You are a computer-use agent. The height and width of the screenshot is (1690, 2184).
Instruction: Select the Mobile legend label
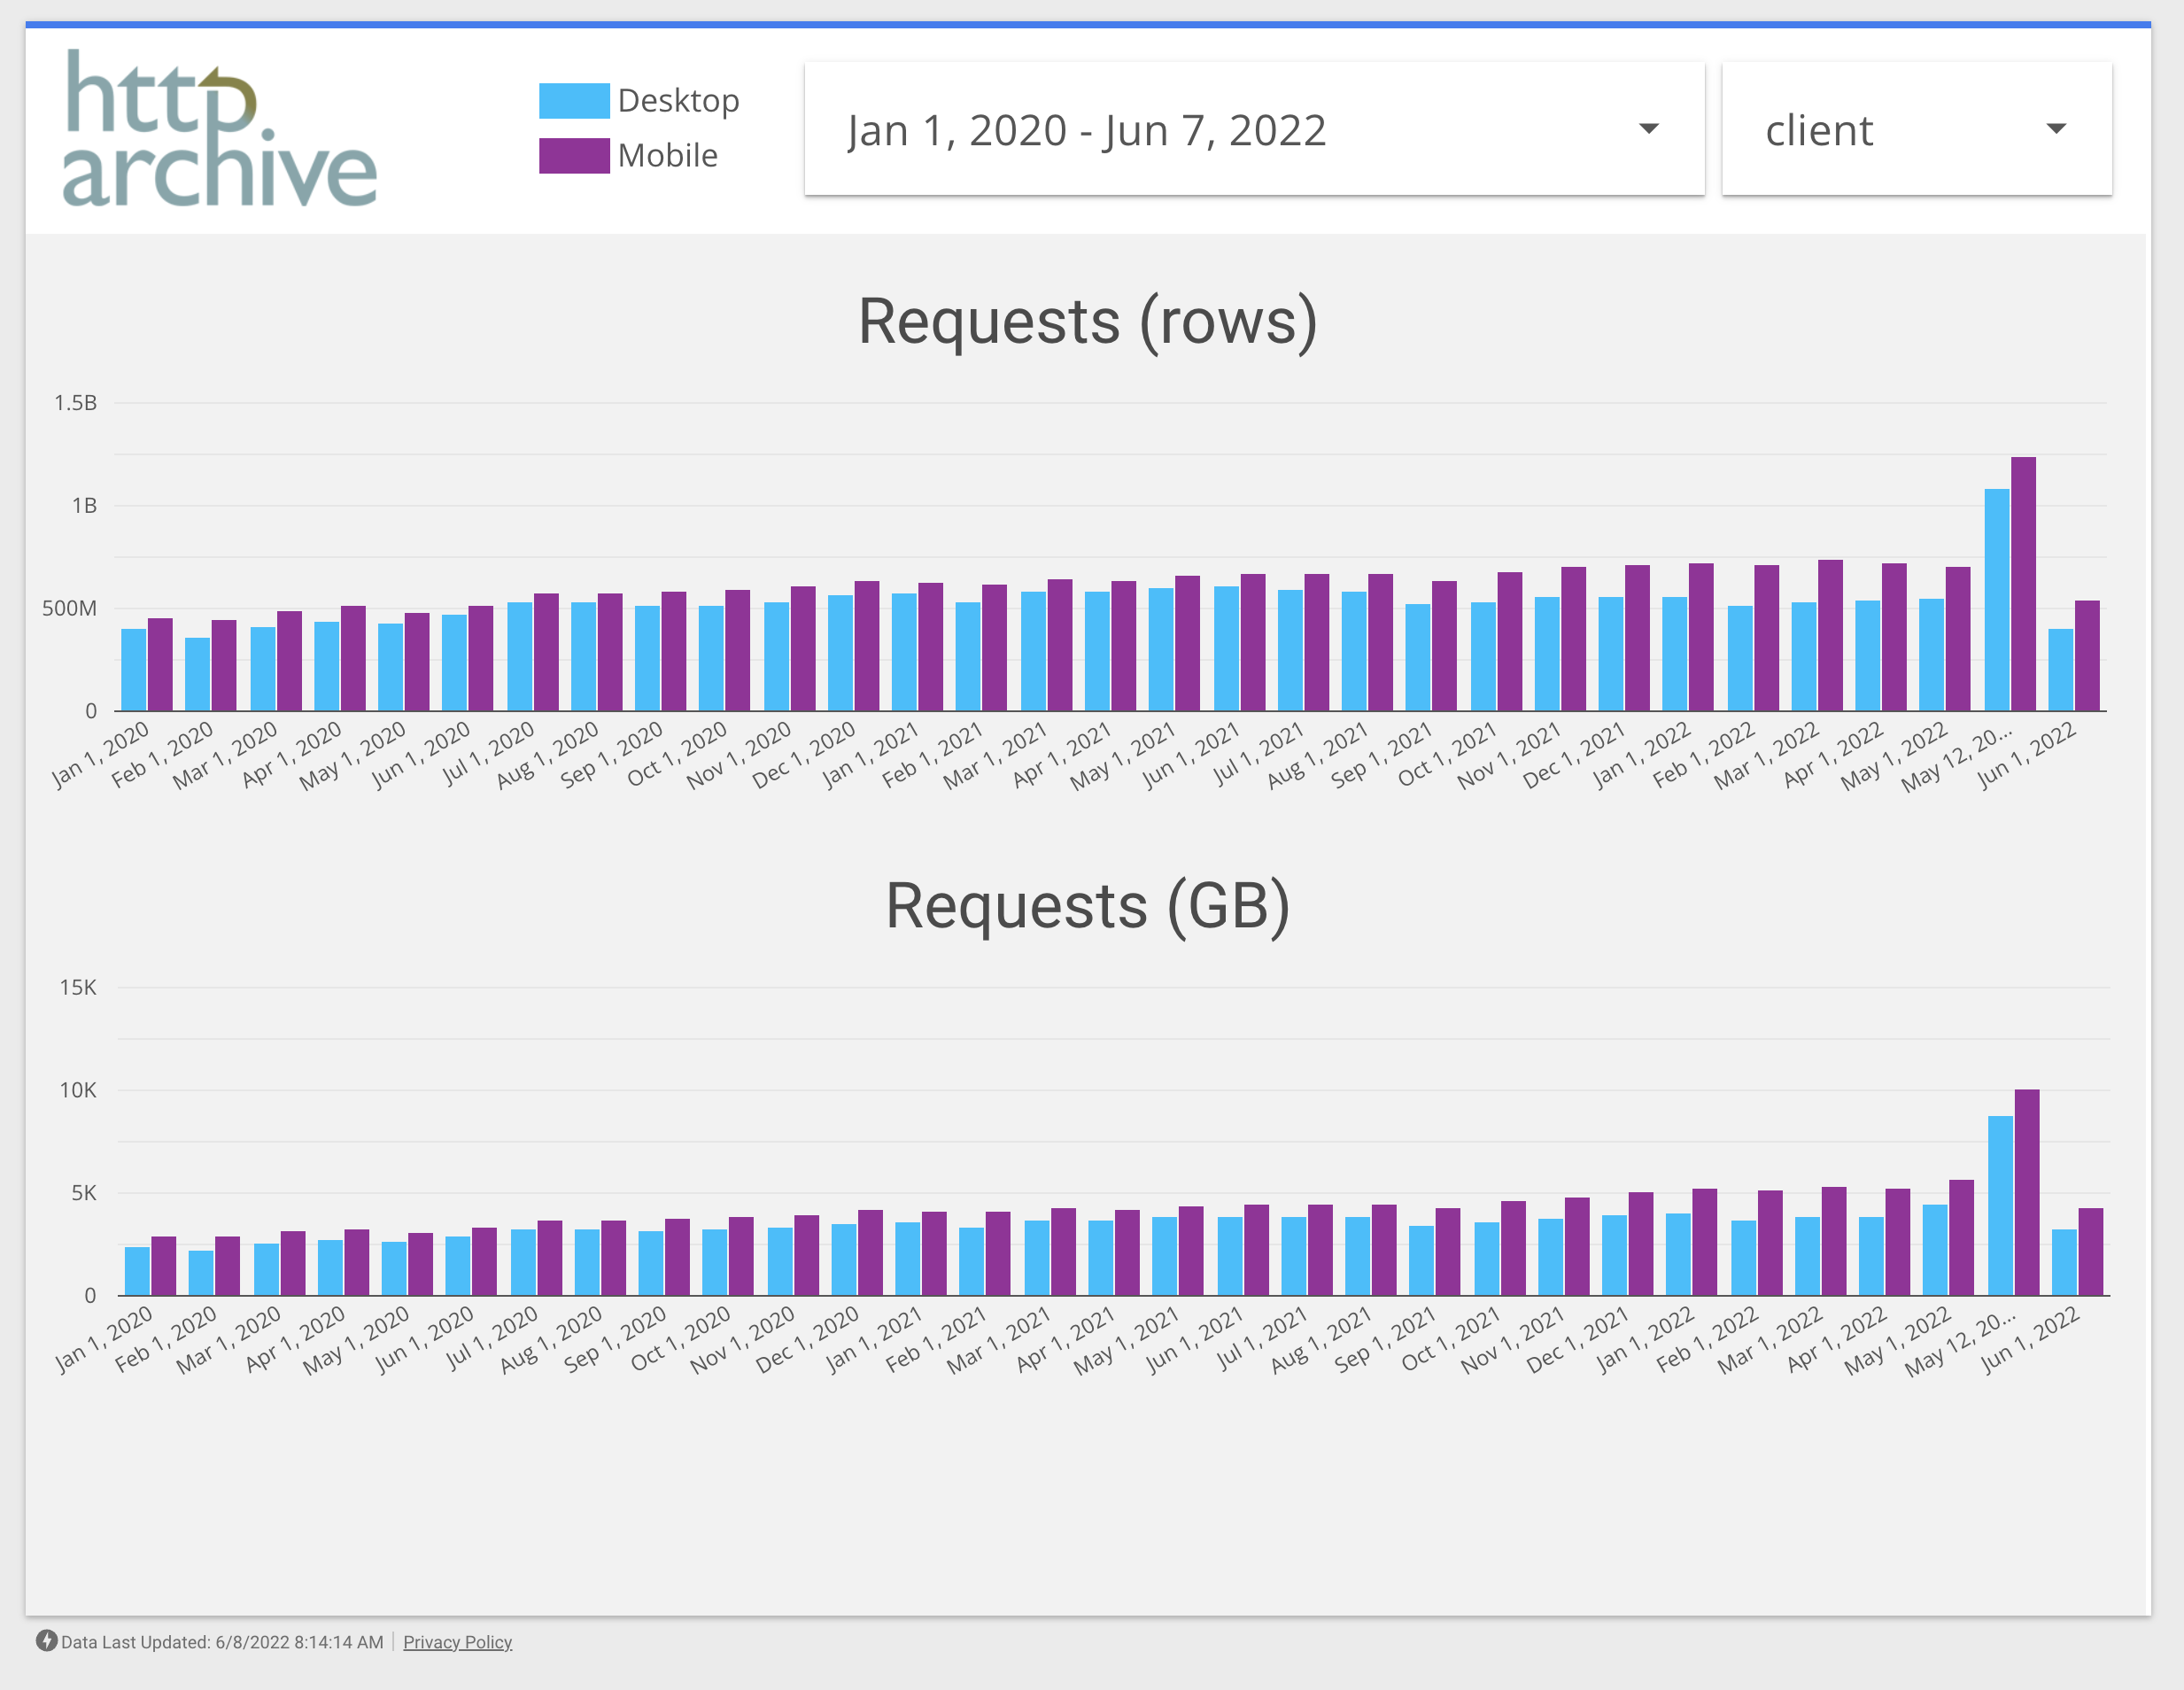pos(667,155)
